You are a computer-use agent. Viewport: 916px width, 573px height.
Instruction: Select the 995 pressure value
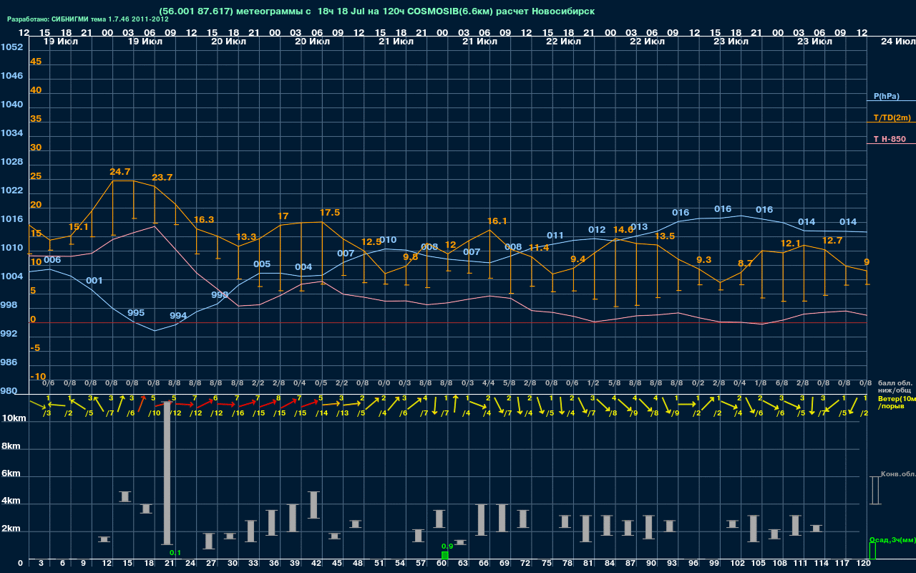pyautogui.click(x=136, y=313)
